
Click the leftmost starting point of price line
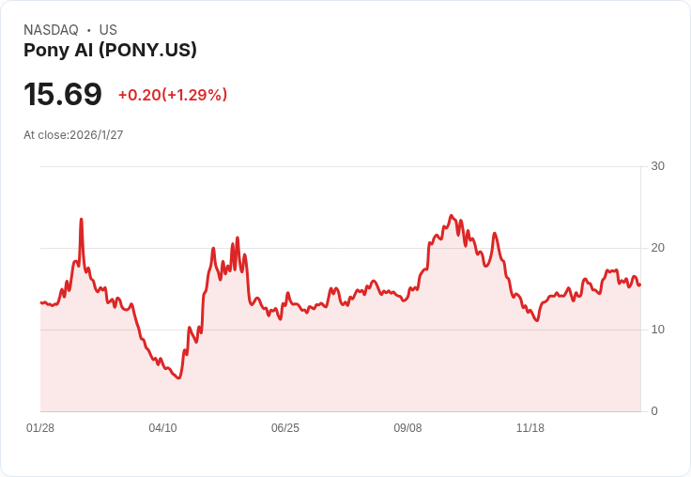(x=41, y=302)
